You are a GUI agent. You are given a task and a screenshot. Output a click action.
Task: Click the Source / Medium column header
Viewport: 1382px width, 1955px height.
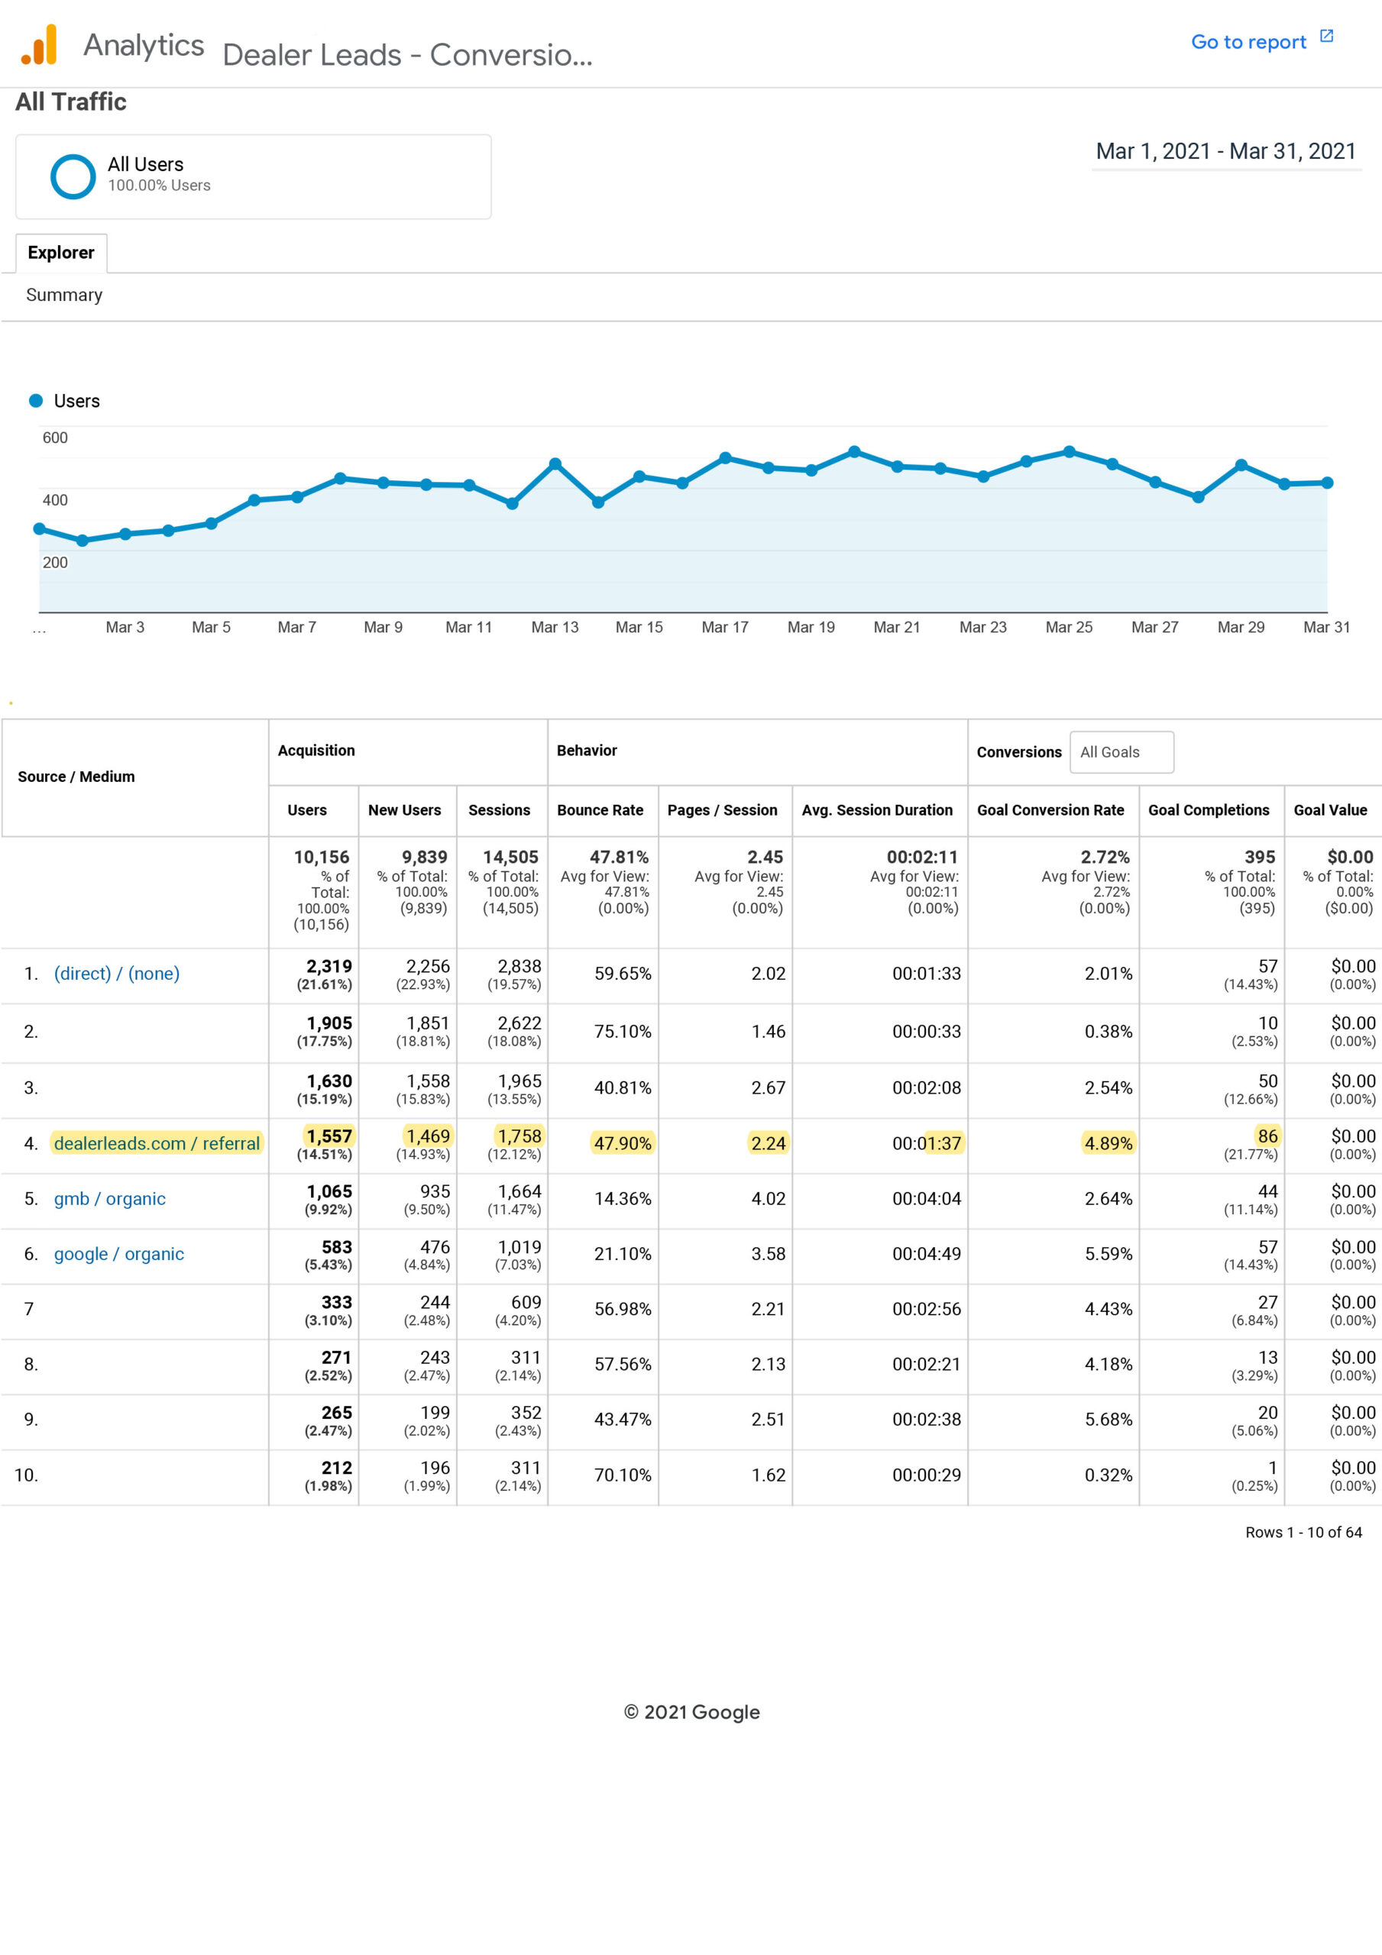click(76, 777)
